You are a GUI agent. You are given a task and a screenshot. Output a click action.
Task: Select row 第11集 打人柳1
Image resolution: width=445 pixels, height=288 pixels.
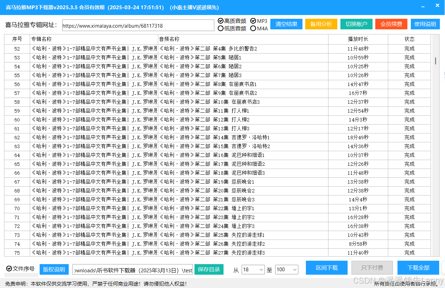[218, 111]
